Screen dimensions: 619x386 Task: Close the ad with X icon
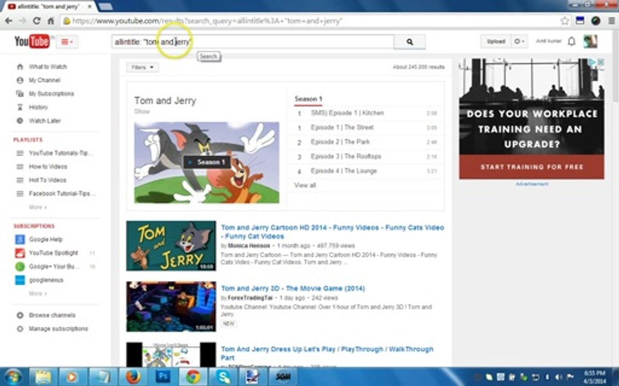pyautogui.click(x=600, y=62)
